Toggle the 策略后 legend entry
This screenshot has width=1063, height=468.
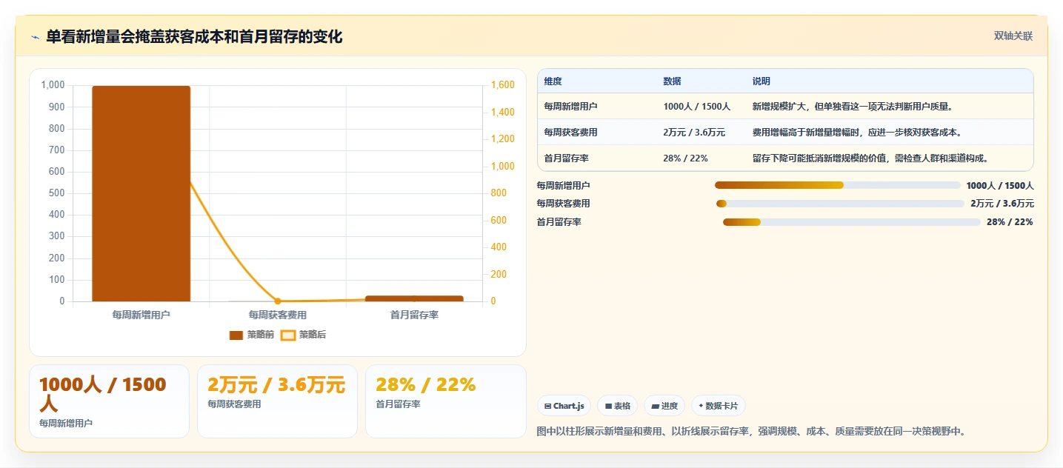[303, 335]
